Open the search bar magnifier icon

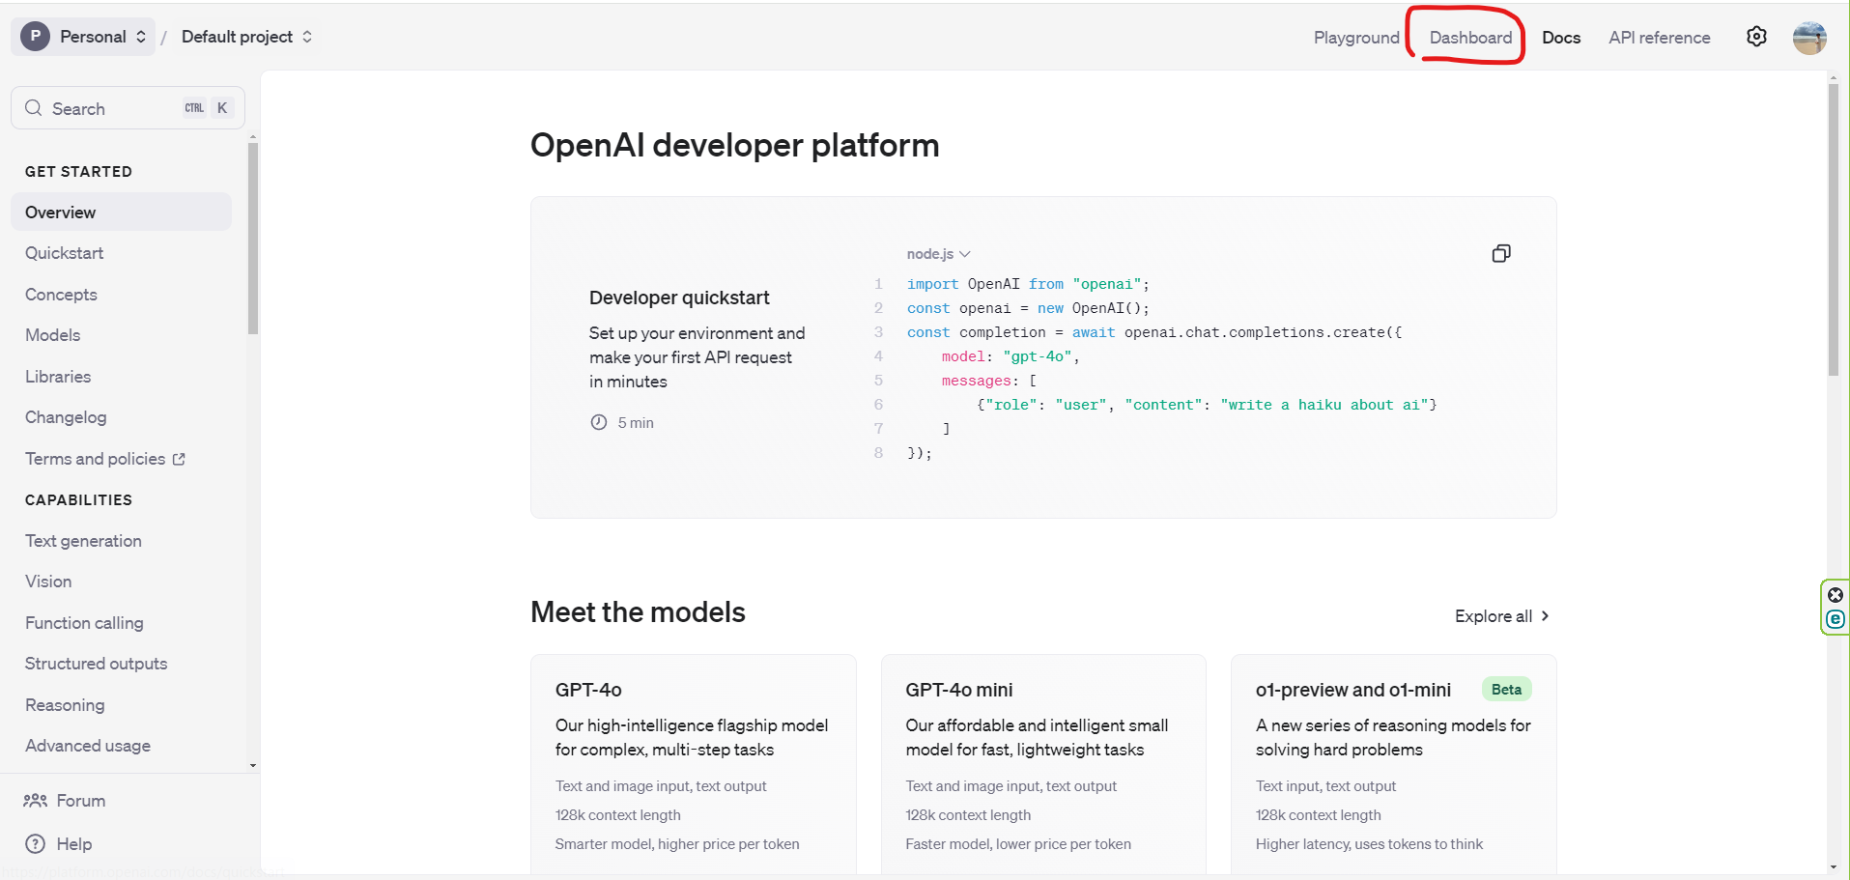click(34, 107)
